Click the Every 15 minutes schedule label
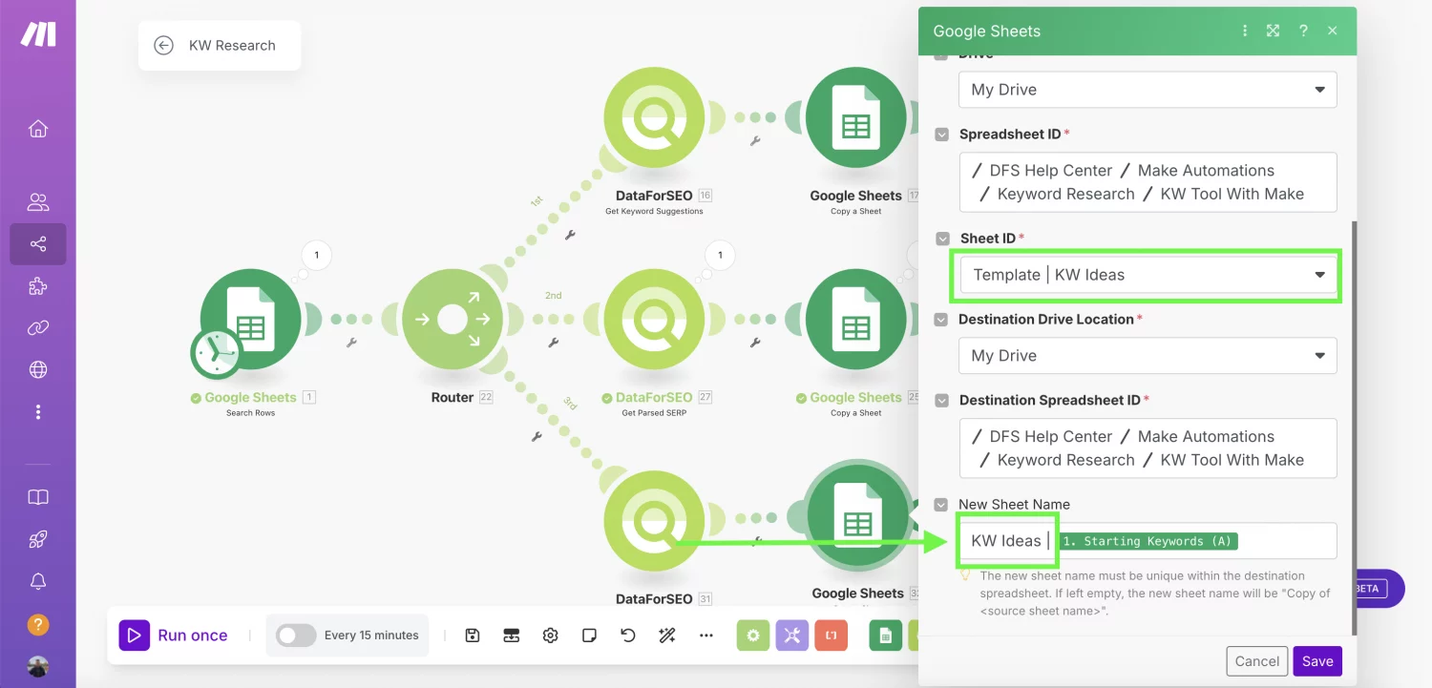 371,636
